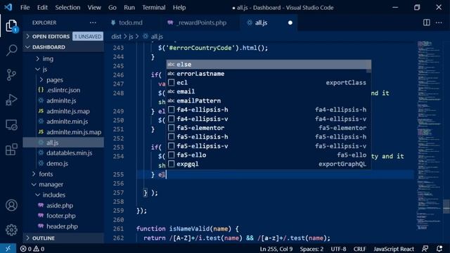The height and width of the screenshot is (253, 450).
Task: Open the Source Control view icon
Action: [11, 75]
